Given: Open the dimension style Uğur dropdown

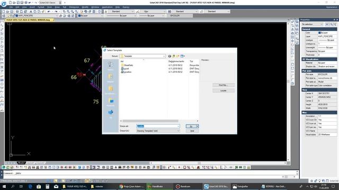Looking at the screenshot, I should 153,12.
